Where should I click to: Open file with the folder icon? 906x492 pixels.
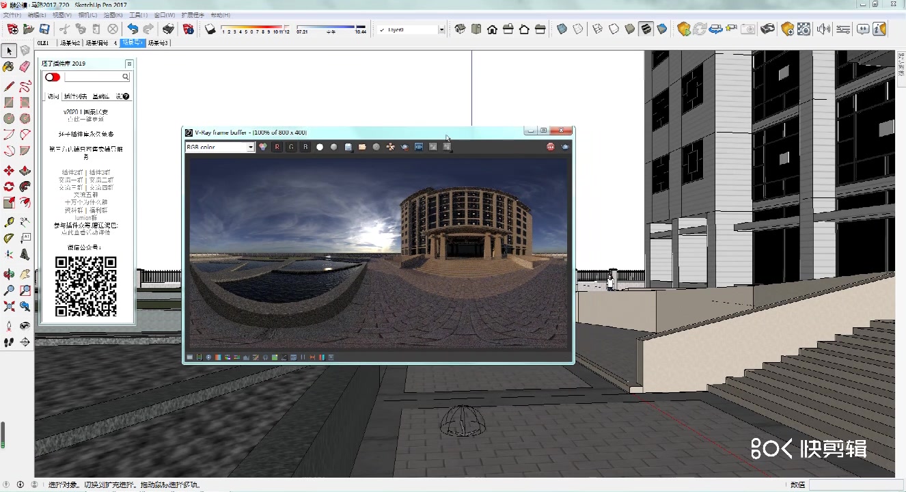[29, 29]
